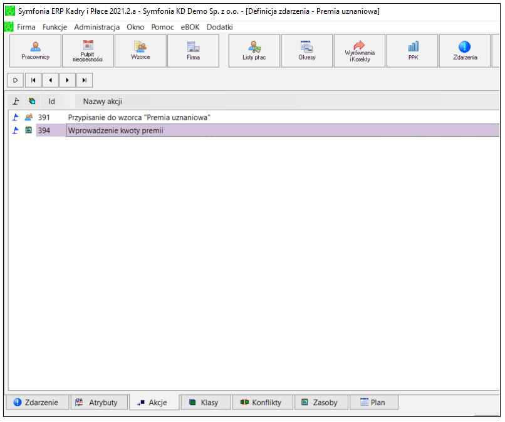Switch to the Zasoby tab
505x422 pixels.
[321, 403]
